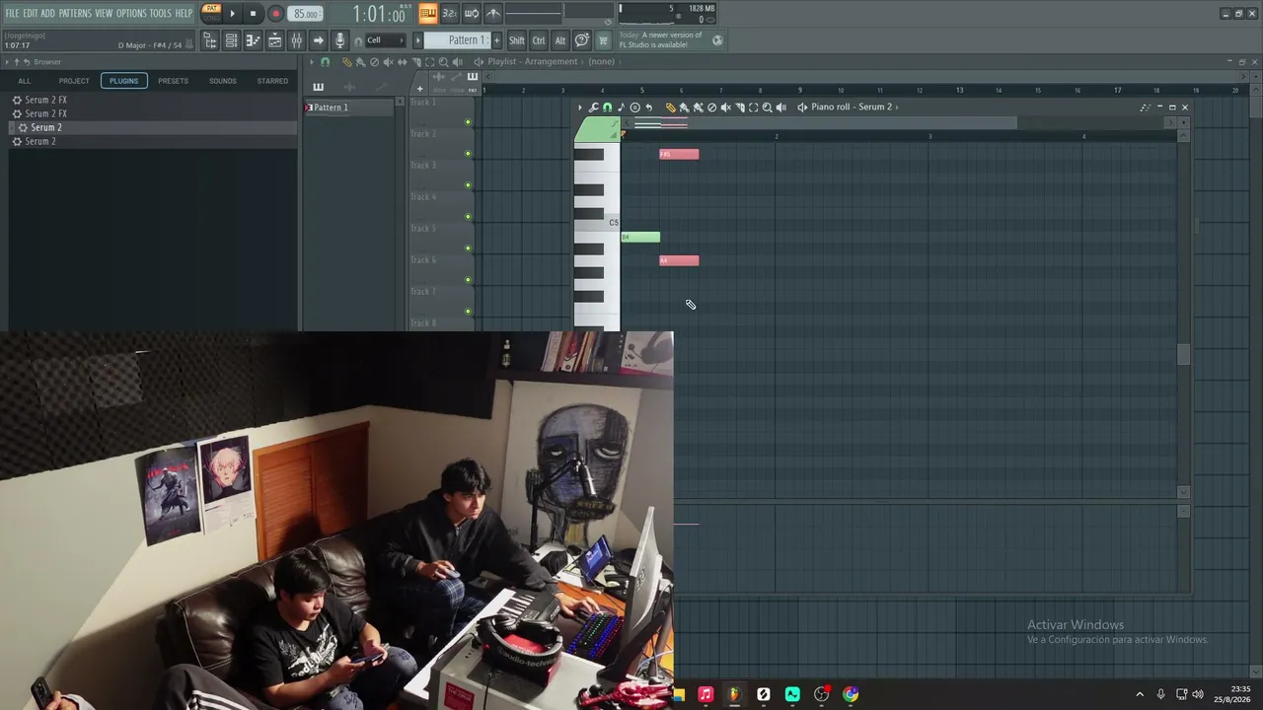Open FL Studio from the taskbar
Image resolution: width=1263 pixels, height=710 pixels.
click(x=734, y=694)
